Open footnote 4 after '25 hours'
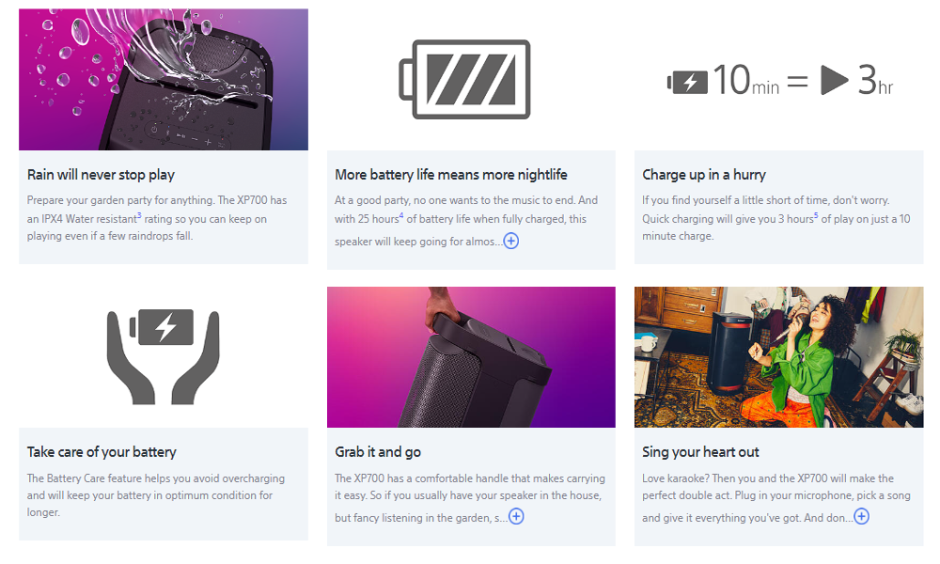Viewport: 940px width, 564px height. click(x=401, y=215)
